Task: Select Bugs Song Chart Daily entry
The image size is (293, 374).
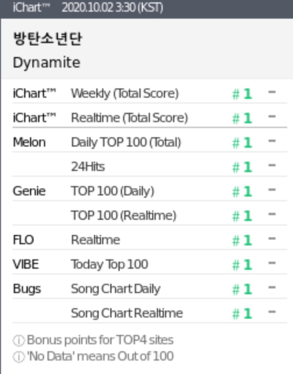Action: click(150, 289)
